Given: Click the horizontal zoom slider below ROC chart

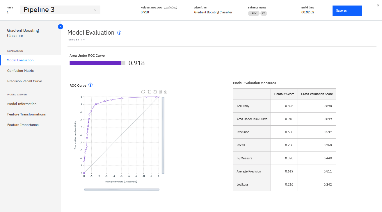Looking at the screenshot, I should (x=122, y=190).
